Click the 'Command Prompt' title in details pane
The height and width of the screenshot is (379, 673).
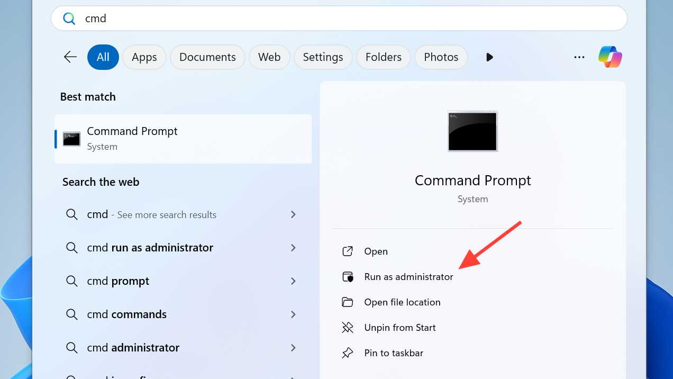(473, 181)
